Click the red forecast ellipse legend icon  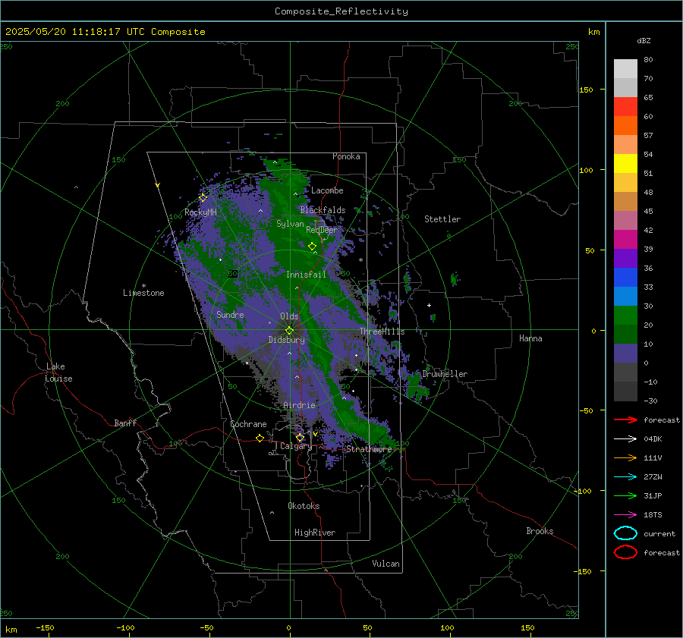coord(625,552)
